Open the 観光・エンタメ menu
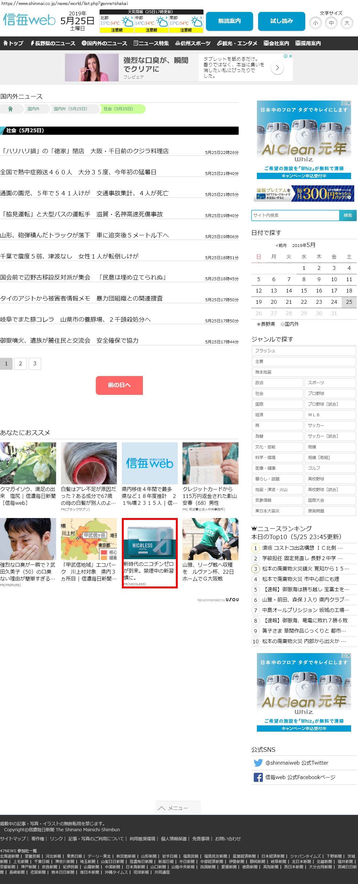358x884 pixels. [x=237, y=43]
